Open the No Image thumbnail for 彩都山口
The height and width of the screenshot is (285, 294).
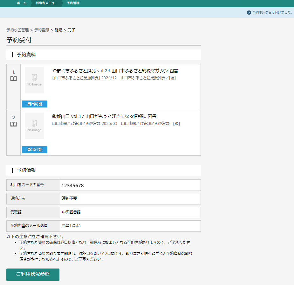pos(34,126)
